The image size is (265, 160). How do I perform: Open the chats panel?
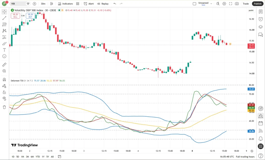pyautogui.click(x=261, y=35)
